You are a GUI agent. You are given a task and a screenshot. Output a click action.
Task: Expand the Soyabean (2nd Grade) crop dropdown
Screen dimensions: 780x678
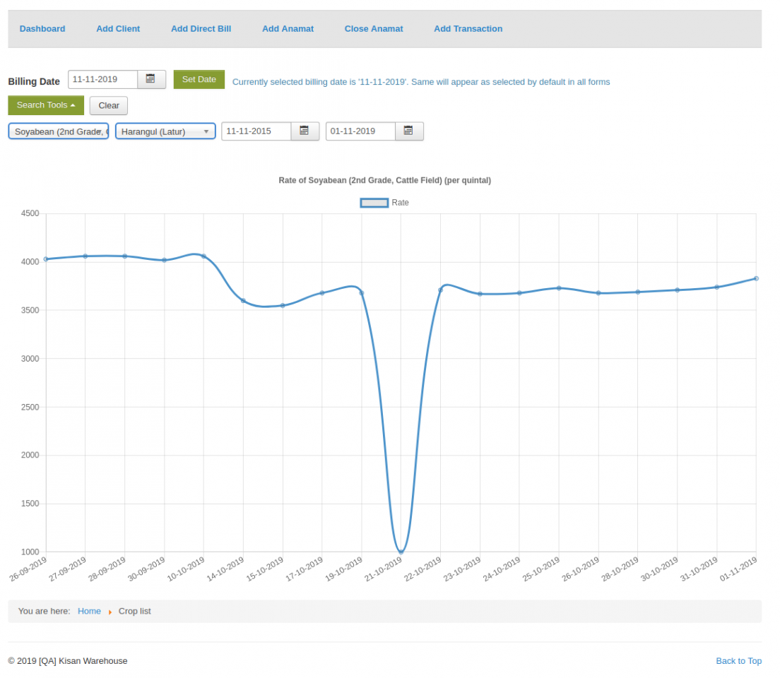pos(59,131)
